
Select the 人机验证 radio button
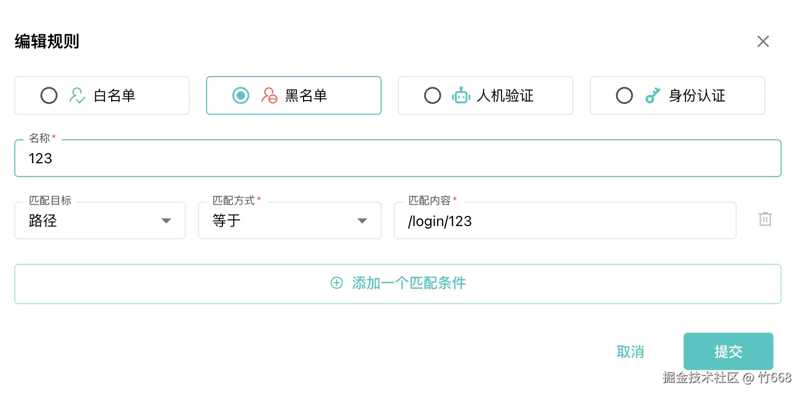(433, 95)
